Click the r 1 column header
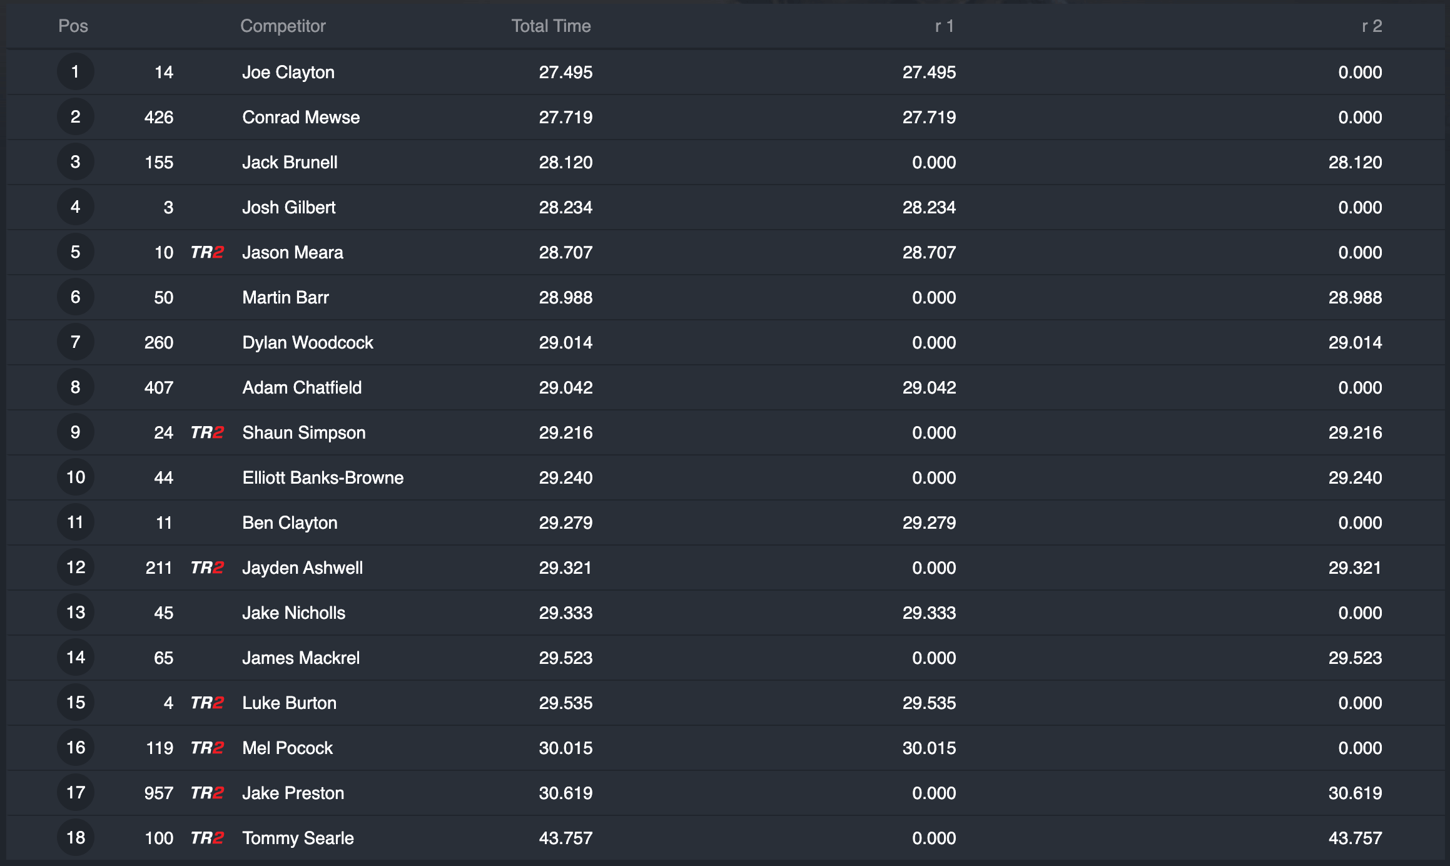This screenshot has width=1450, height=866. [944, 26]
